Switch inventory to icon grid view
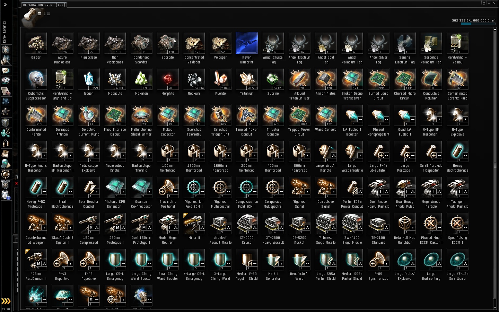This screenshot has height=312, width=499. coord(40,14)
